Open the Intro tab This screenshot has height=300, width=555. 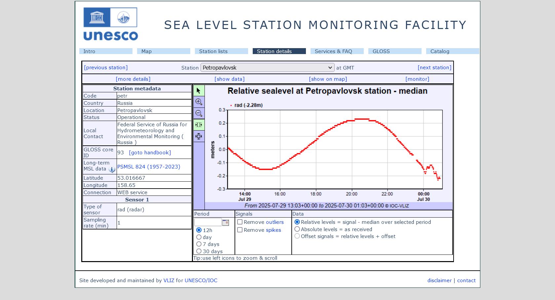(106, 51)
